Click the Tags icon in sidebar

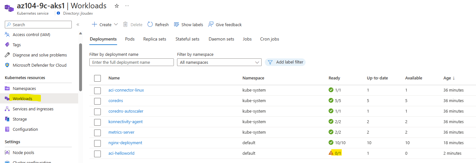pyautogui.click(x=7, y=45)
